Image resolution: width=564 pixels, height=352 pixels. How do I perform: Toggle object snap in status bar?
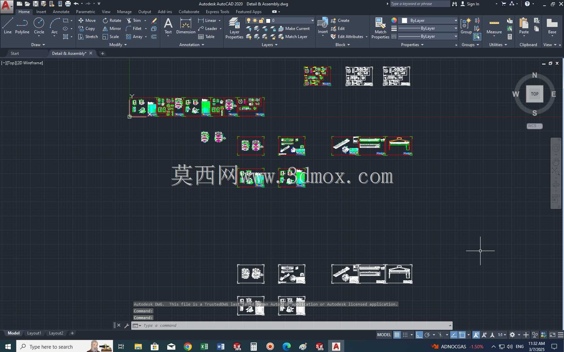(462, 335)
